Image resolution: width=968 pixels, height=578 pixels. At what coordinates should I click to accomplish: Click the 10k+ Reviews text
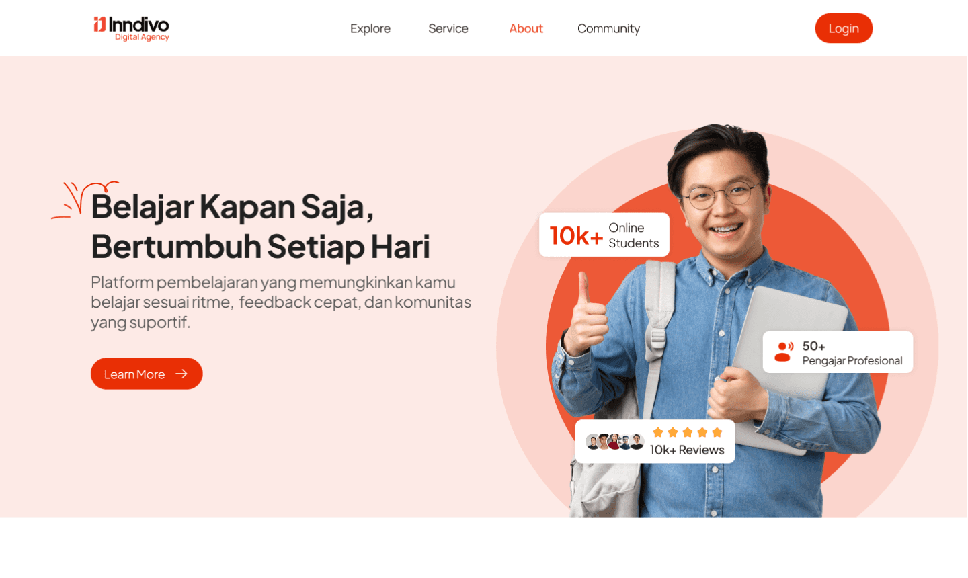(x=687, y=450)
